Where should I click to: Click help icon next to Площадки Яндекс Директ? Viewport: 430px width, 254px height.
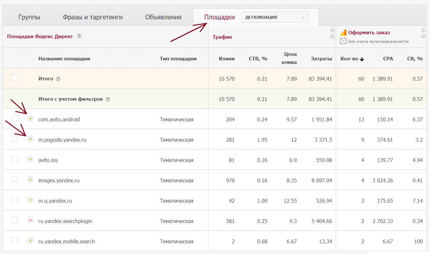coord(79,36)
